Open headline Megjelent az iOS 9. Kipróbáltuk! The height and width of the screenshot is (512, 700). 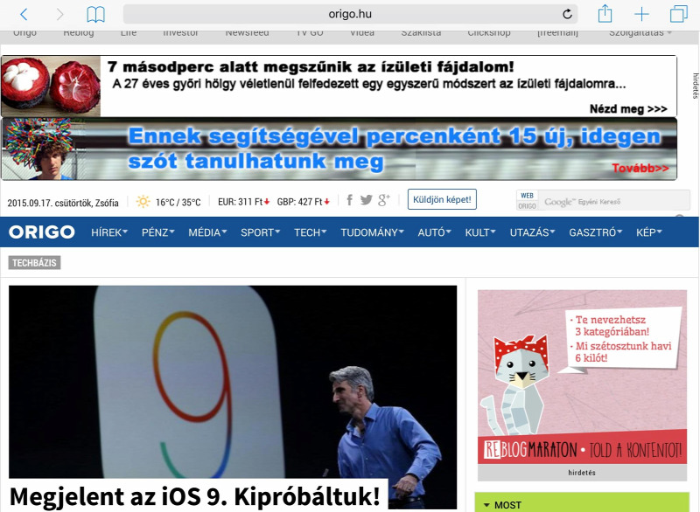[195, 496]
